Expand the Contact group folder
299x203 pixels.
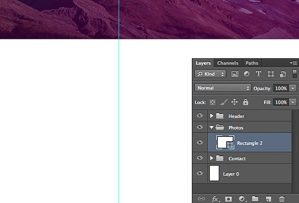click(x=212, y=158)
